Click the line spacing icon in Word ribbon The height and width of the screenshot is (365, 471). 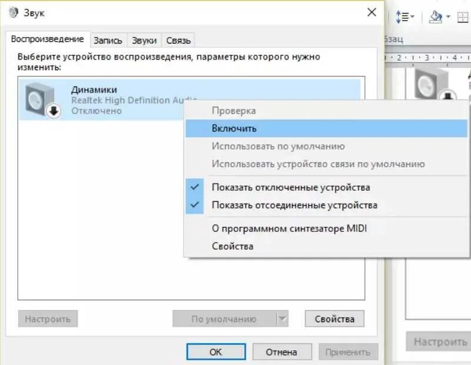point(402,16)
